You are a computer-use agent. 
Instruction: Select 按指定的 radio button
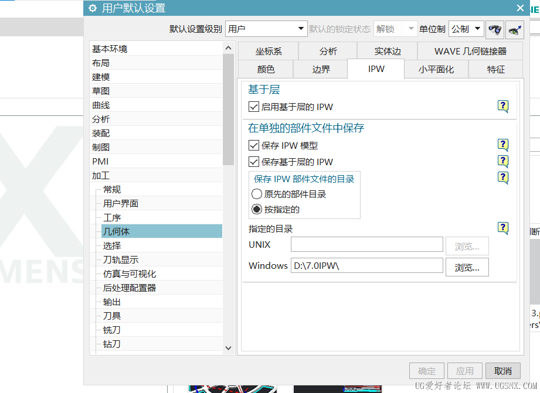click(x=257, y=209)
